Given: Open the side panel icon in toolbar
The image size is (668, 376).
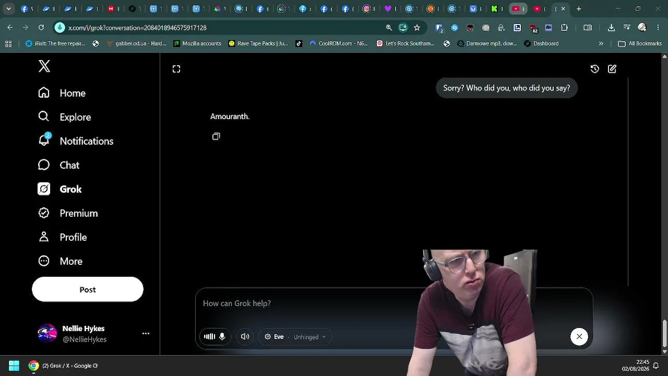Looking at the screenshot, I should tap(588, 28).
